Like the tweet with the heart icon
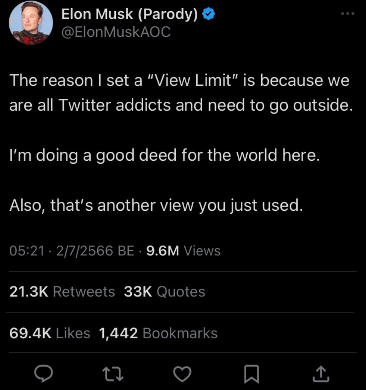The image size is (366, 390). coord(183,374)
